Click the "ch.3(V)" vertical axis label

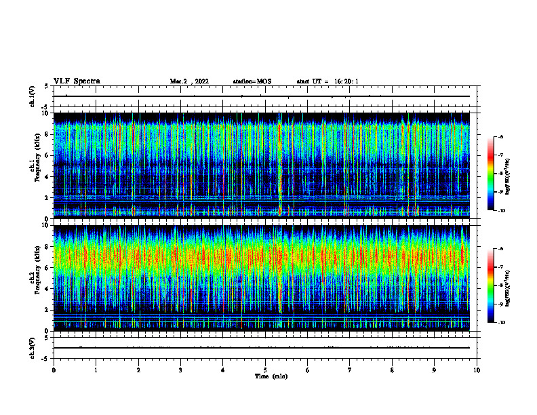click(x=33, y=348)
